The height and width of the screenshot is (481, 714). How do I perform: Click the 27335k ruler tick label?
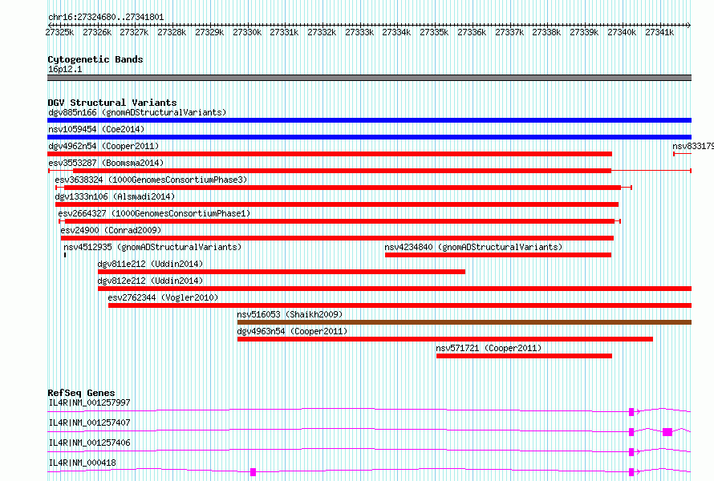(x=434, y=32)
